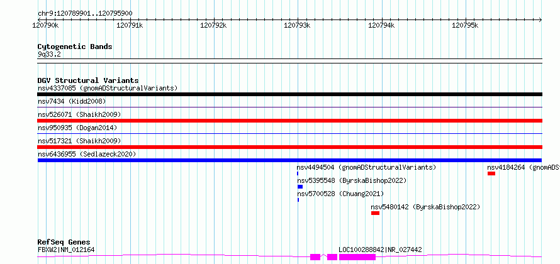This screenshot has width=560, height=264.
Task: Click the large magenta LOC100288842 exon block
Action: (357, 257)
